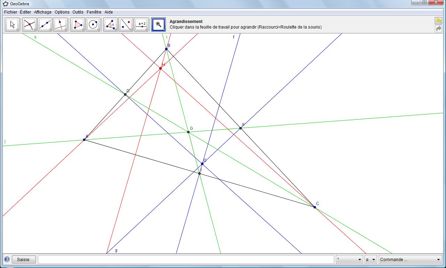Open the Fenêtre menu

pyautogui.click(x=94, y=12)
